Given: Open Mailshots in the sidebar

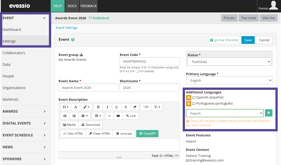Looking at the screenshot, I should point(10,99).
